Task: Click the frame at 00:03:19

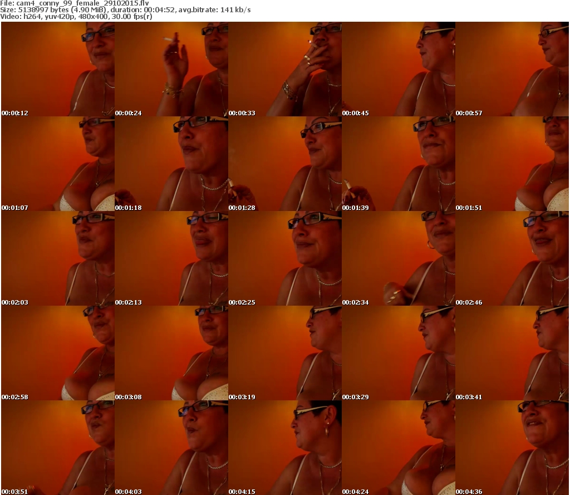Action: [x=285, y=353]
